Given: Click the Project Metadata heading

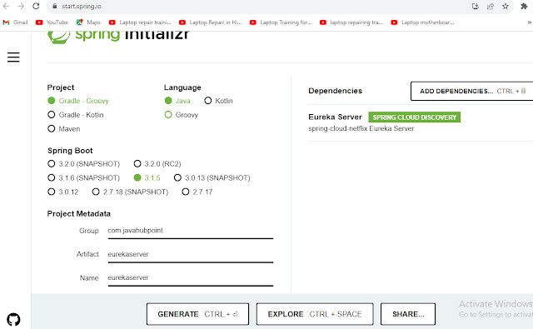Looking at the screenshot, I should coord(79,214).
